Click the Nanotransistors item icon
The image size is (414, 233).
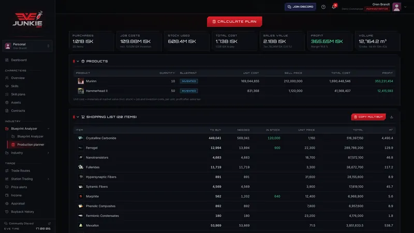click(x=81, y=157)
